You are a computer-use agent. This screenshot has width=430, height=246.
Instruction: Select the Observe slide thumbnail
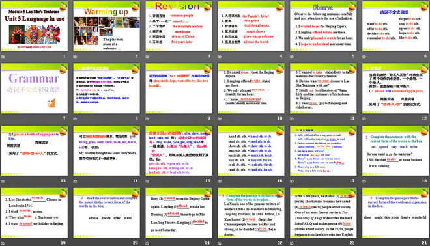323,26
